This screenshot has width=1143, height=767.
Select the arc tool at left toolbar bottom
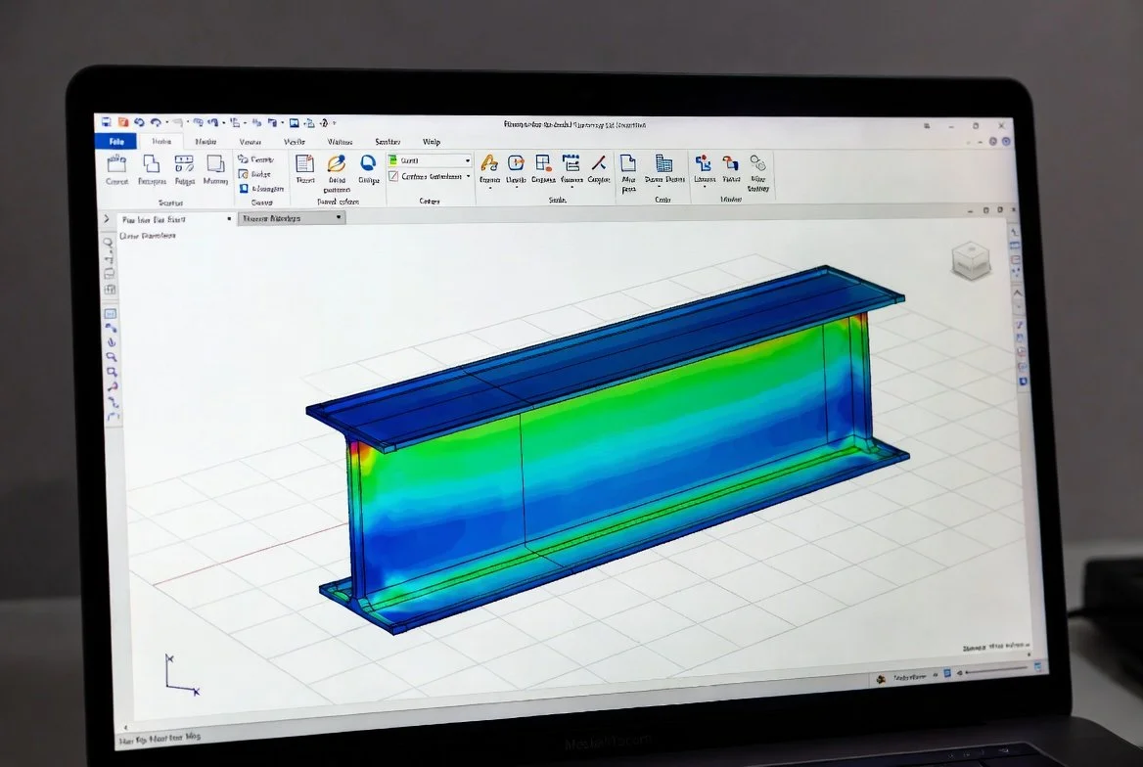pyautogui.click(x=114, y=417)
